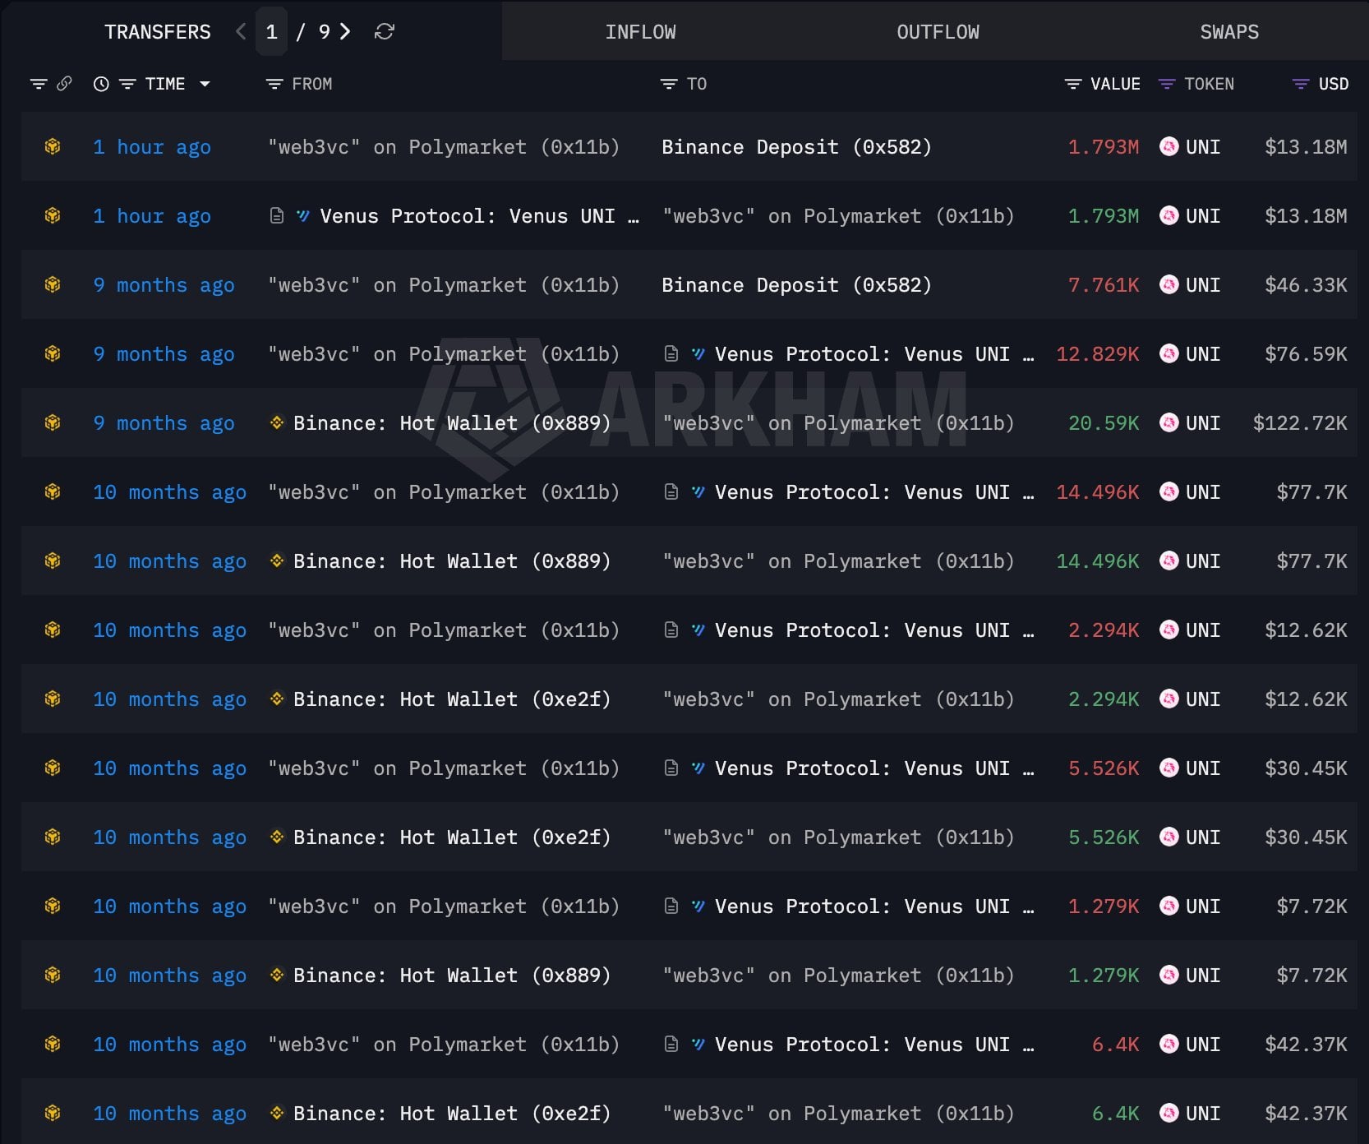
Task: Click the 20.59K value cell
Action: (1103, 422)
